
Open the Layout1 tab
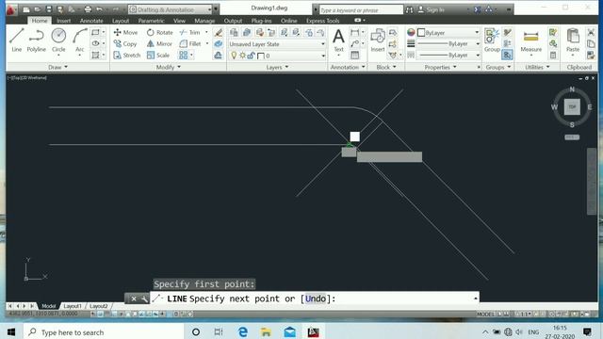pos(72,306)
